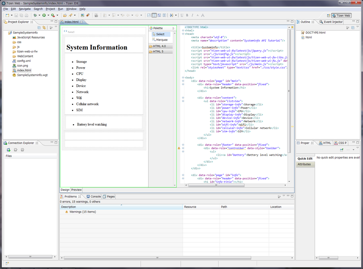363x269 pixels.
Task: Close the index.html editor tab
Action: tap(81, 22)
